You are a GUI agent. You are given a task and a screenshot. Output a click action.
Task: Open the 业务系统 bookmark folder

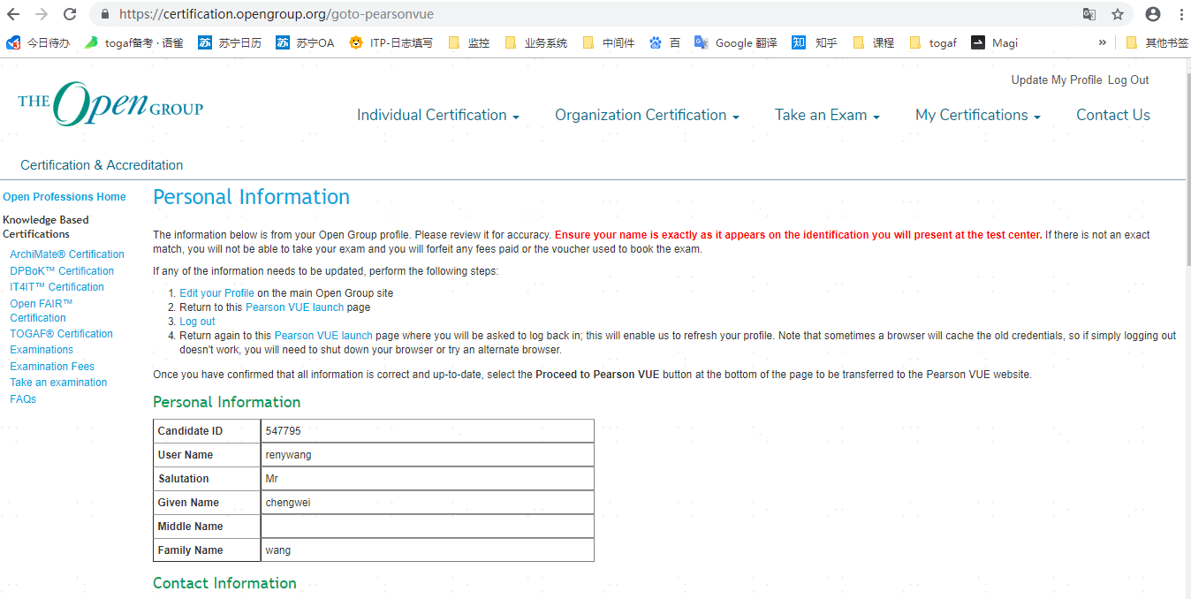536,42
